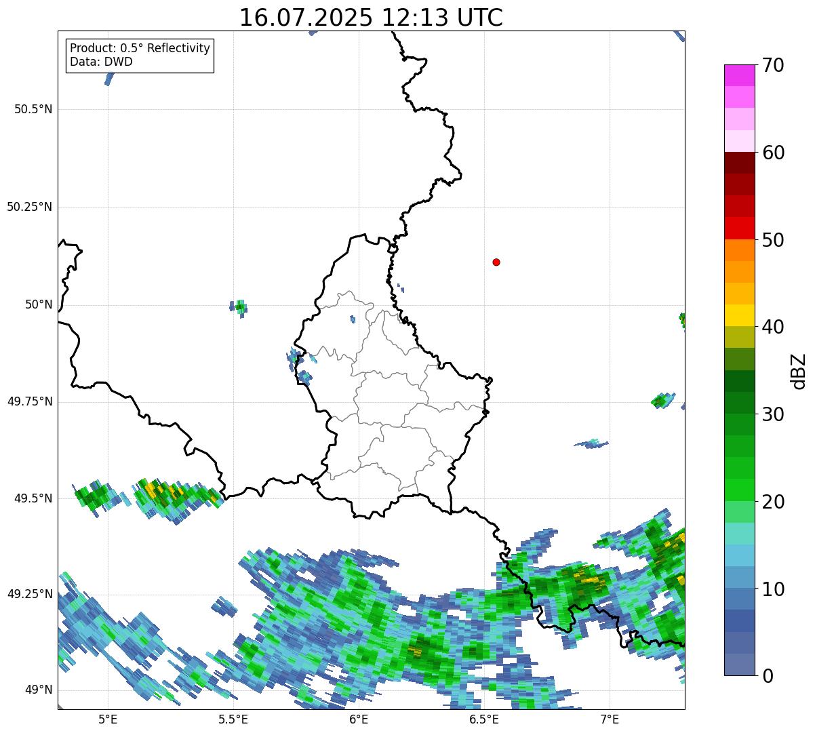
Task: Click the bright green colorbar segment above 20
Action: 739,490
